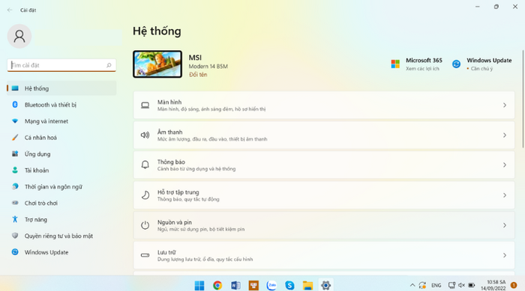Expand Hỗ trợ tập trung chevron
525x291 pixels.
[505, 195]
